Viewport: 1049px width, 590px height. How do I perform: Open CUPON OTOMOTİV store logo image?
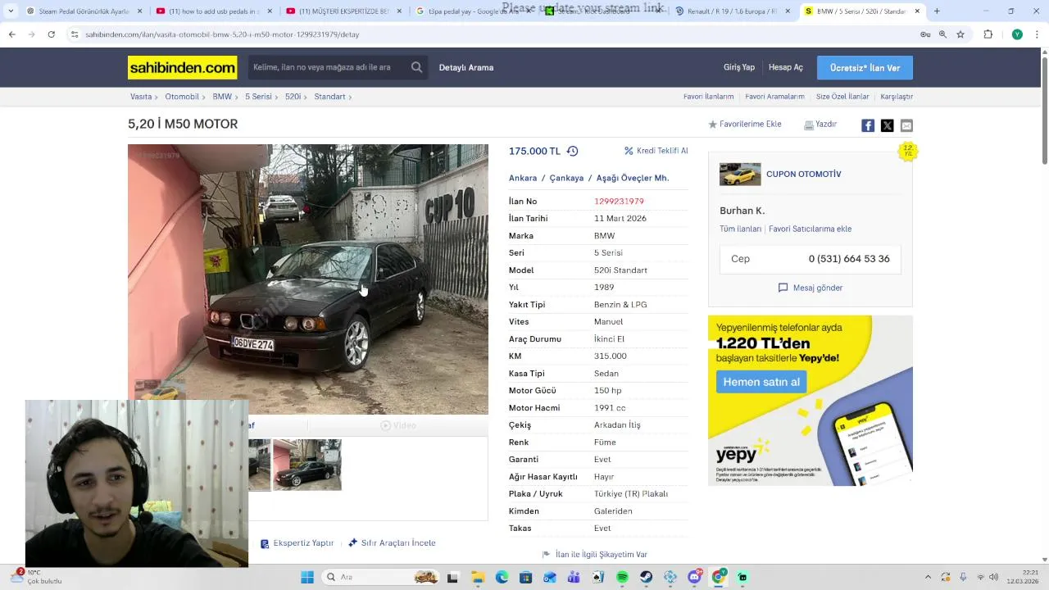point(740,174)
